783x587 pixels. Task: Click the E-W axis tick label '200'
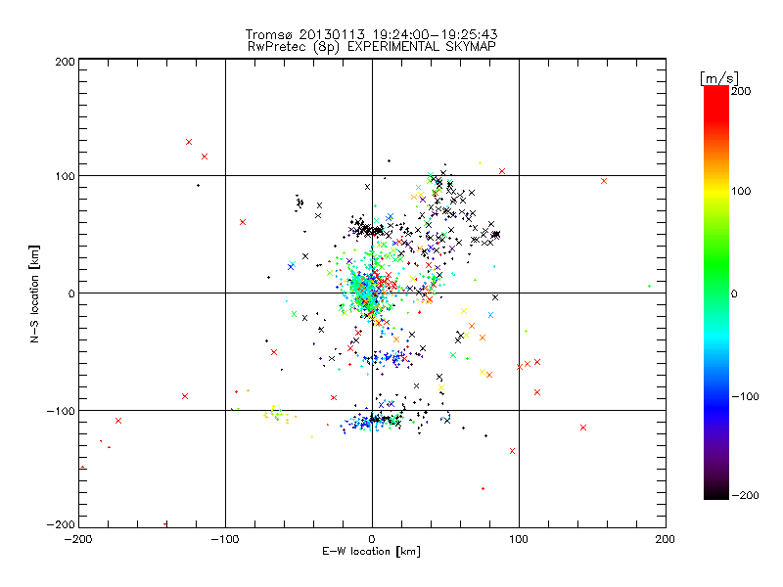click(666, 539)
